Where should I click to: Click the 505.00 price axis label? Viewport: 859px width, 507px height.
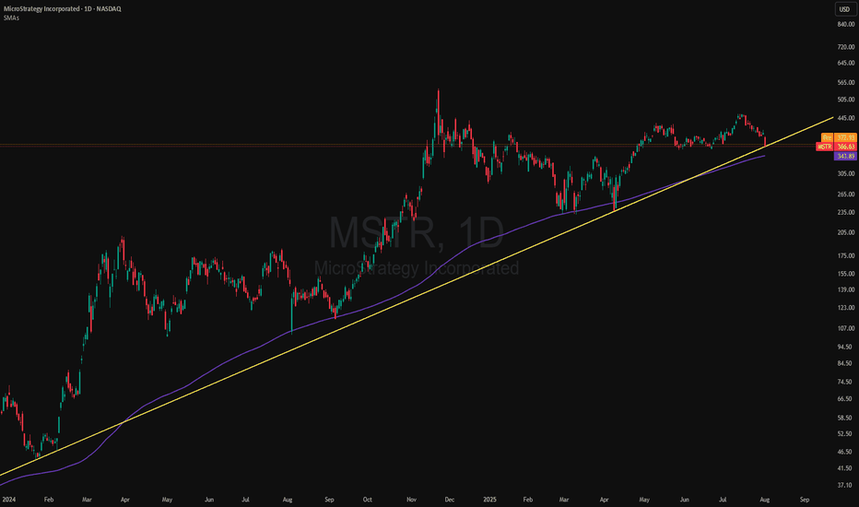click(x=845, y=100)
